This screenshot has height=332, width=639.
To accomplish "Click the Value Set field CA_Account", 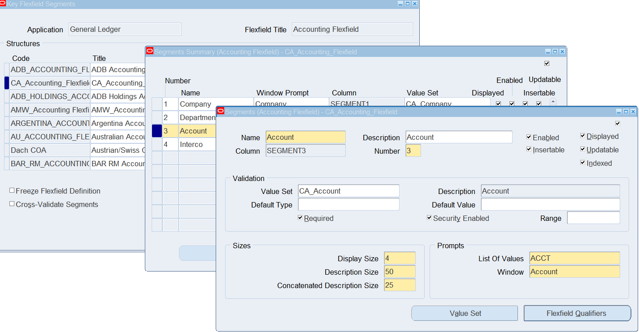I will pos(349,191).
